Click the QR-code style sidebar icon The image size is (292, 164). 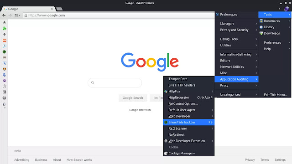coord(5,92)
